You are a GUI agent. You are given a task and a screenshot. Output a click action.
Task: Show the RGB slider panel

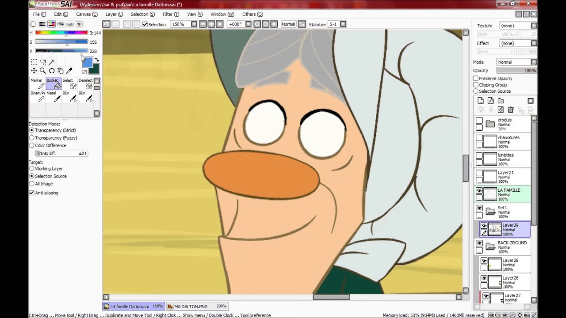42,24
